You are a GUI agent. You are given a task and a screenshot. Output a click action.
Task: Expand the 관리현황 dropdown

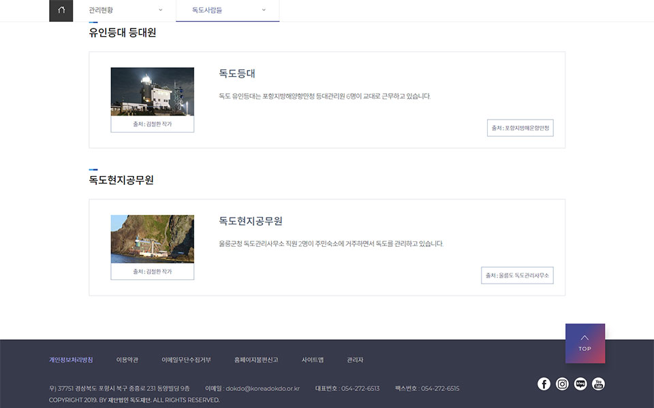coord(125,10)
